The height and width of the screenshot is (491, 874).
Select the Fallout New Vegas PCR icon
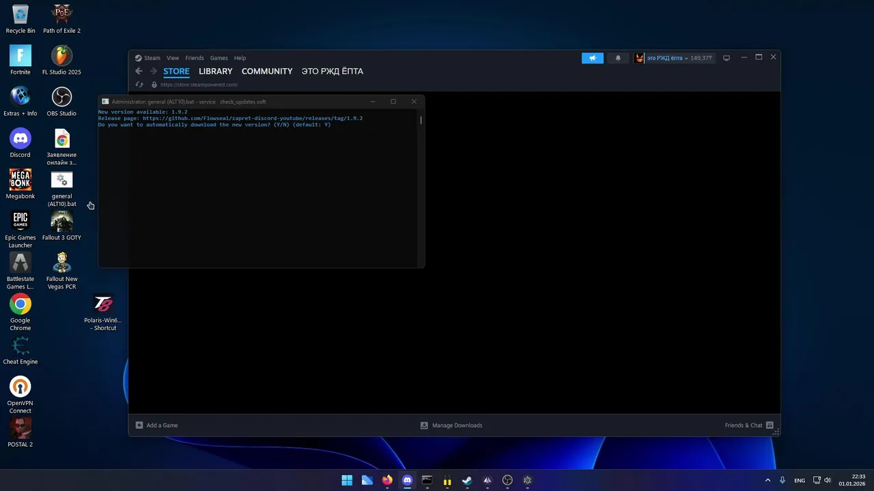point(61,271)
